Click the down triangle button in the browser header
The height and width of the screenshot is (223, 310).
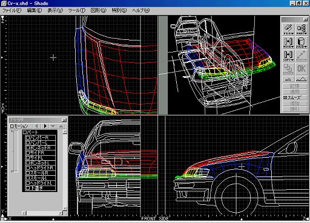click(53, 126)
